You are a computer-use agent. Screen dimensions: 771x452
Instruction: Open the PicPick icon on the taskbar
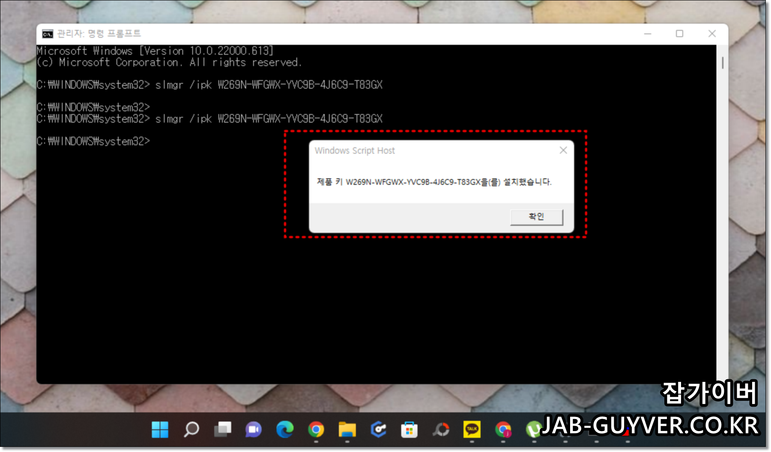coord(441,429)
